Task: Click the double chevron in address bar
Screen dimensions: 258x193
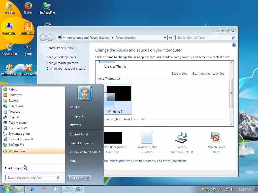Action: [x=64, y=38]
